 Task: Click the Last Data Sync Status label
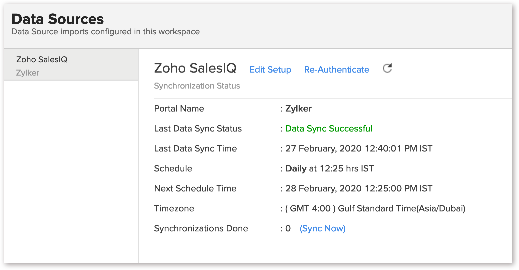click(x=198, y=129)
